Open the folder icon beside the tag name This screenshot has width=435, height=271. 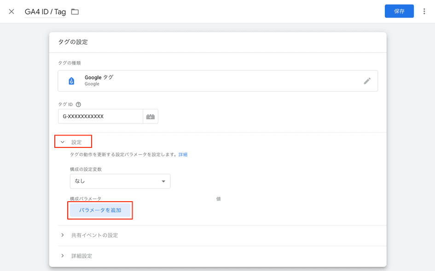pos(75,11)
